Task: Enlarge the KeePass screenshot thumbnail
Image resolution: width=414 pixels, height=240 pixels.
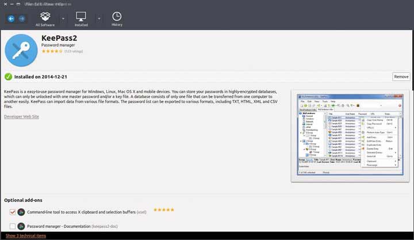Action: (350, 135)
